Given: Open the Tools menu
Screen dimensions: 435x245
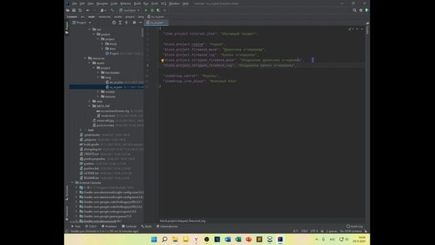Looking at the screenshot, I should pos(154,3).
